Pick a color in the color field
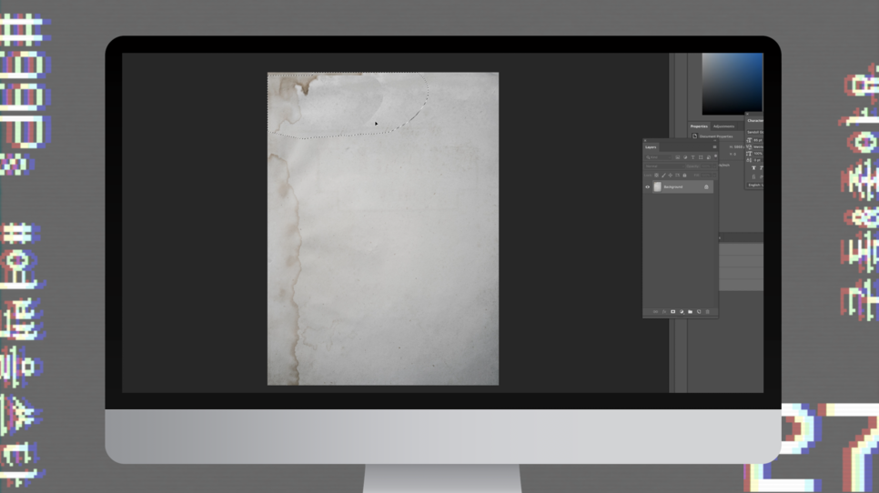The width and height of the screenshot is (879, 493). [732, 84]
